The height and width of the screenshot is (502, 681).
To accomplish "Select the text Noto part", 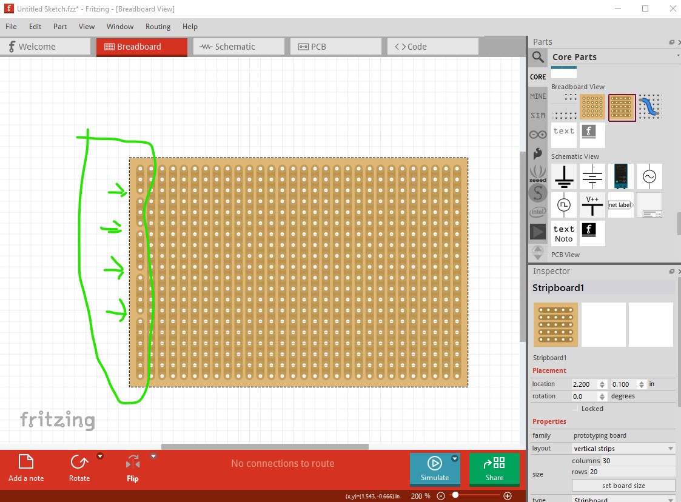I will (x=564, y=233).
